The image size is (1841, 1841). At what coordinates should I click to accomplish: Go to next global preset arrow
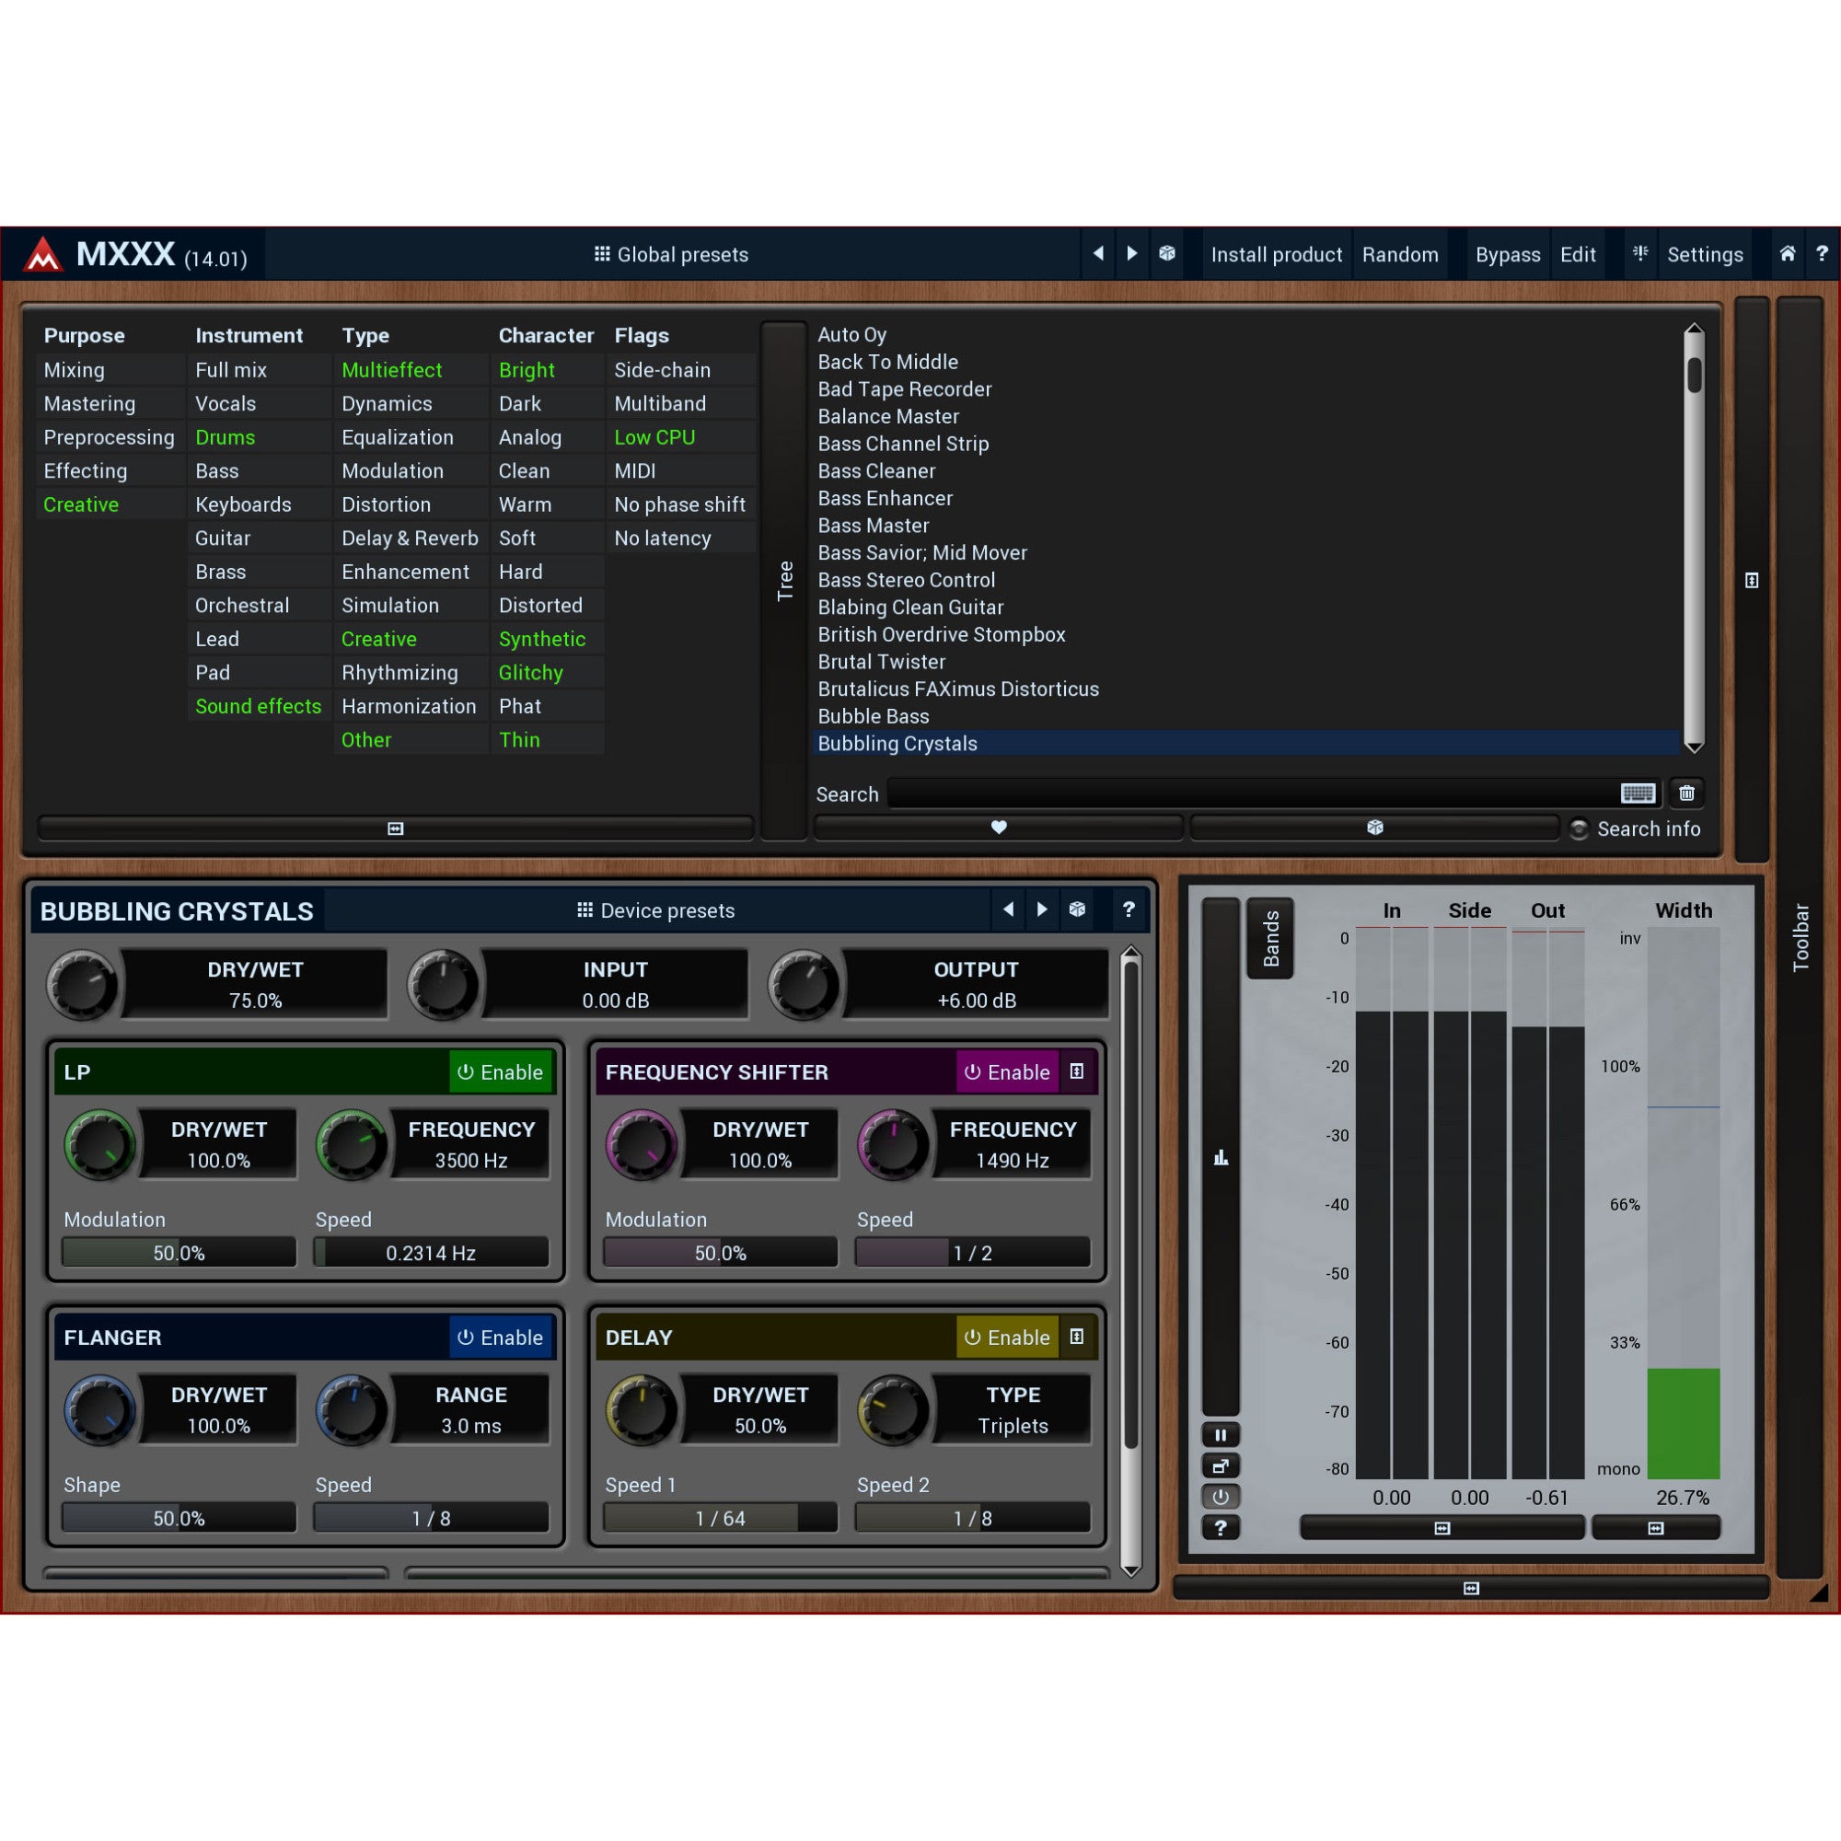[x=1132, y=253]
